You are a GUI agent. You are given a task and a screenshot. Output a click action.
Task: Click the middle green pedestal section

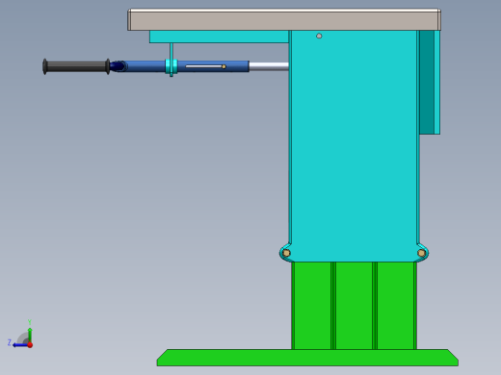(354, 306)
